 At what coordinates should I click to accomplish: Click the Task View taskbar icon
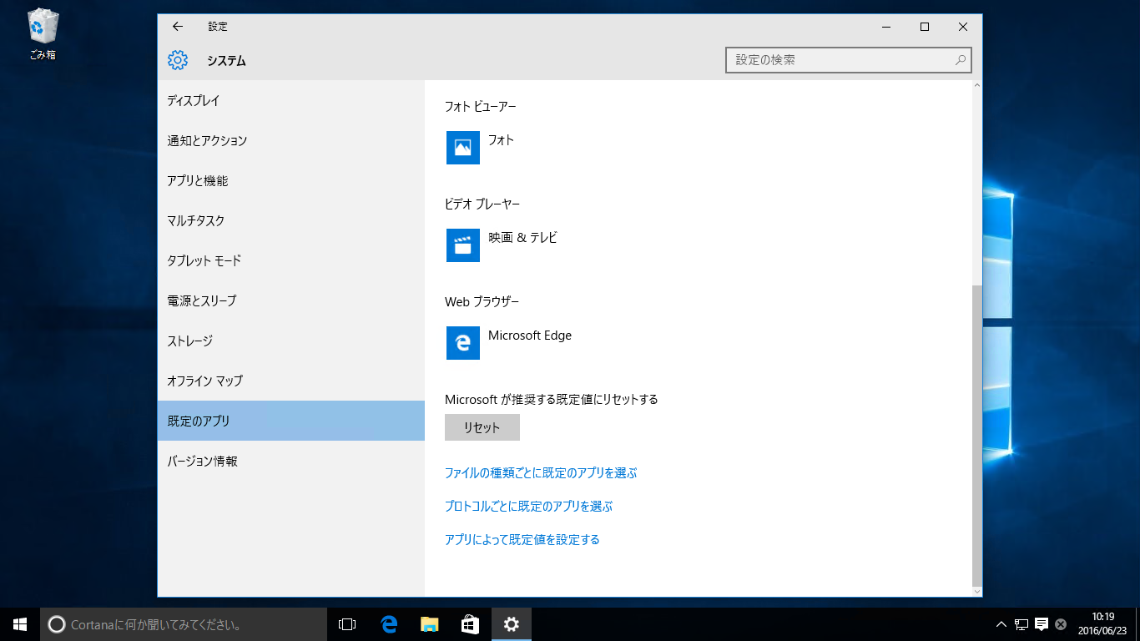click(346, 623)
